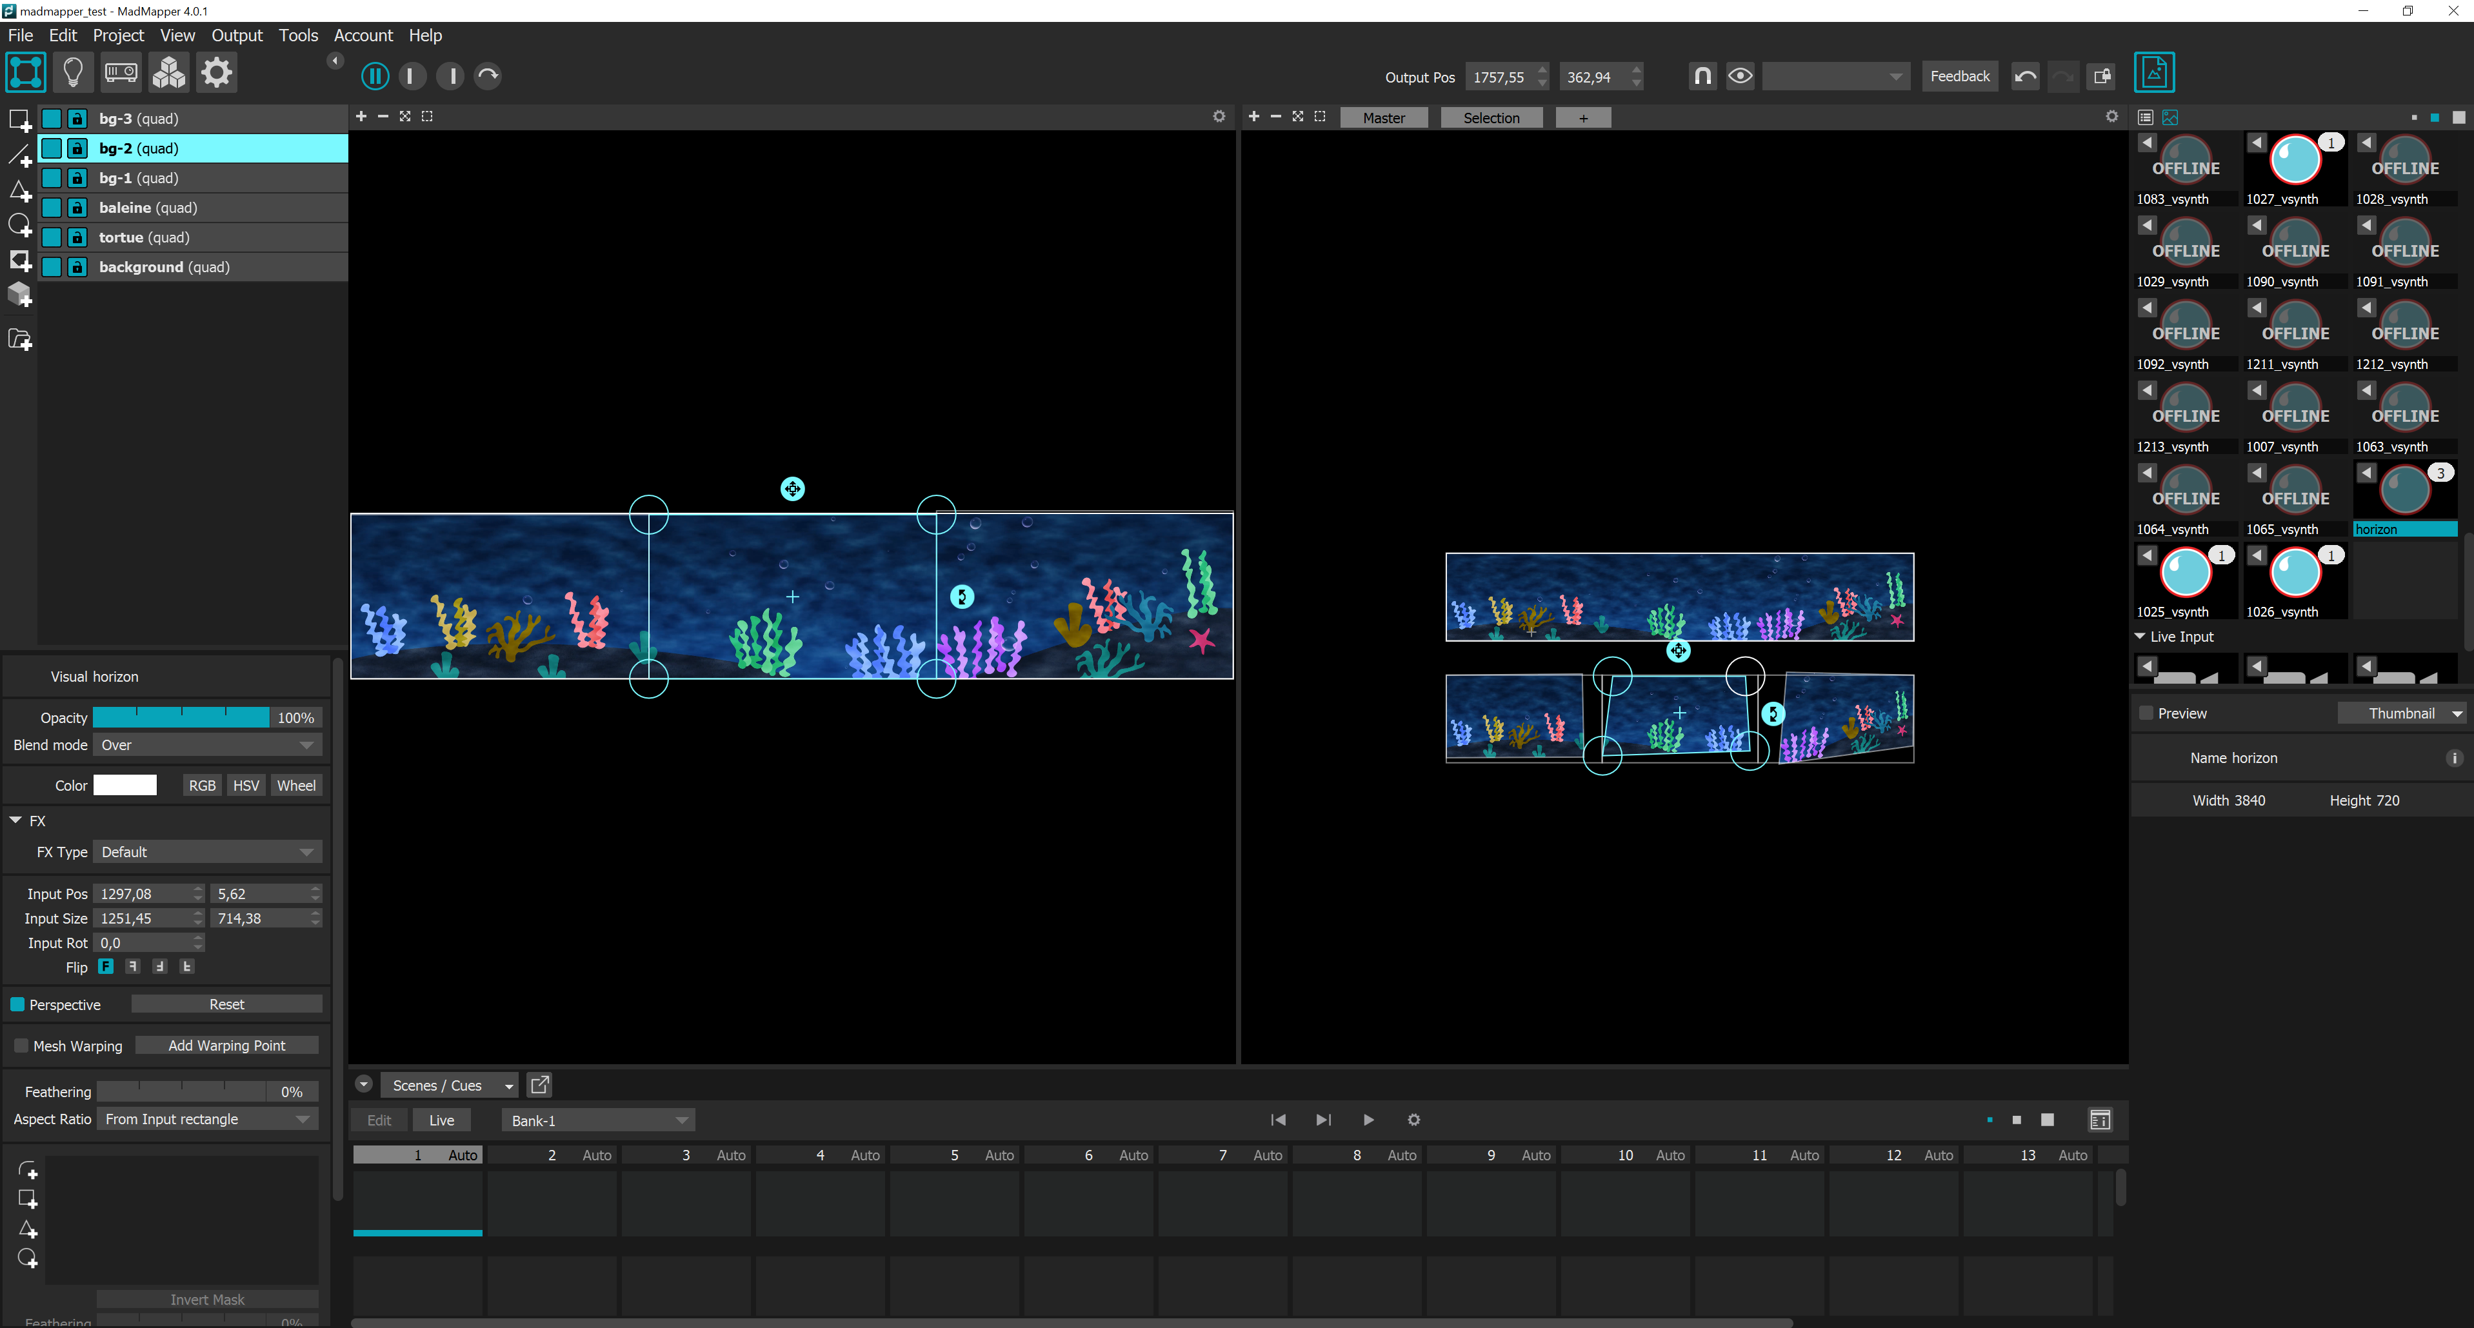Open the Blend mode dropdown
This screenshot has height=1328, width=2474.
206,745
